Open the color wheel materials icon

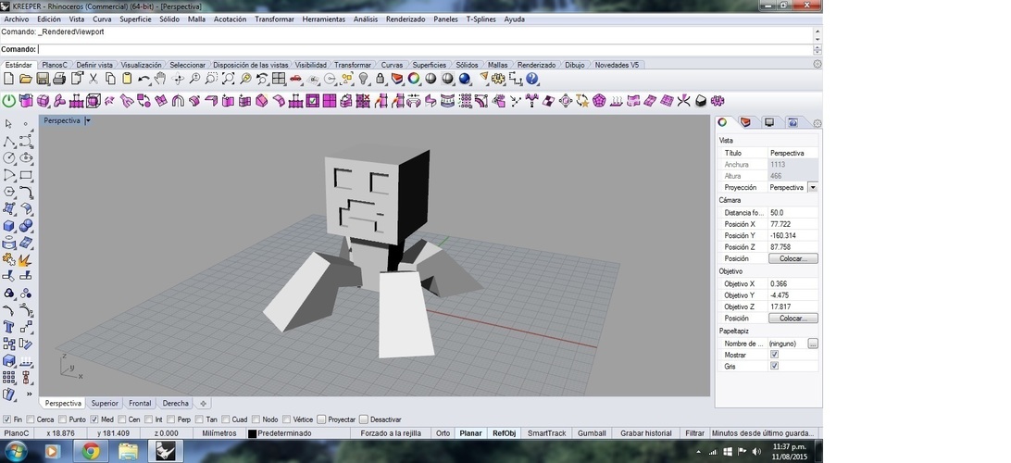[x=414, y=79]
